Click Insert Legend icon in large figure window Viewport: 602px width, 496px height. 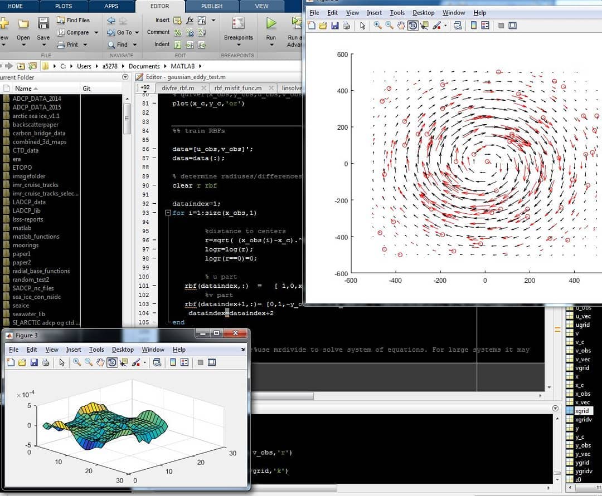pyautogui.click(x=485, y=26)
